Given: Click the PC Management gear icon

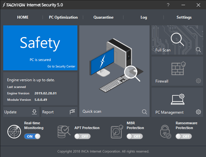Looking at the screenshot, I should tap(198, 112).
